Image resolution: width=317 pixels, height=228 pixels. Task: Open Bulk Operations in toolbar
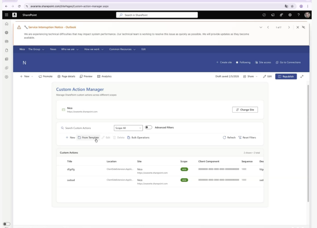point(138,137)
